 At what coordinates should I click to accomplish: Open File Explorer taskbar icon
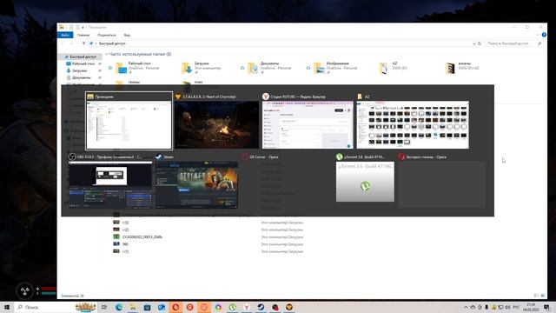tap(133, 307)
